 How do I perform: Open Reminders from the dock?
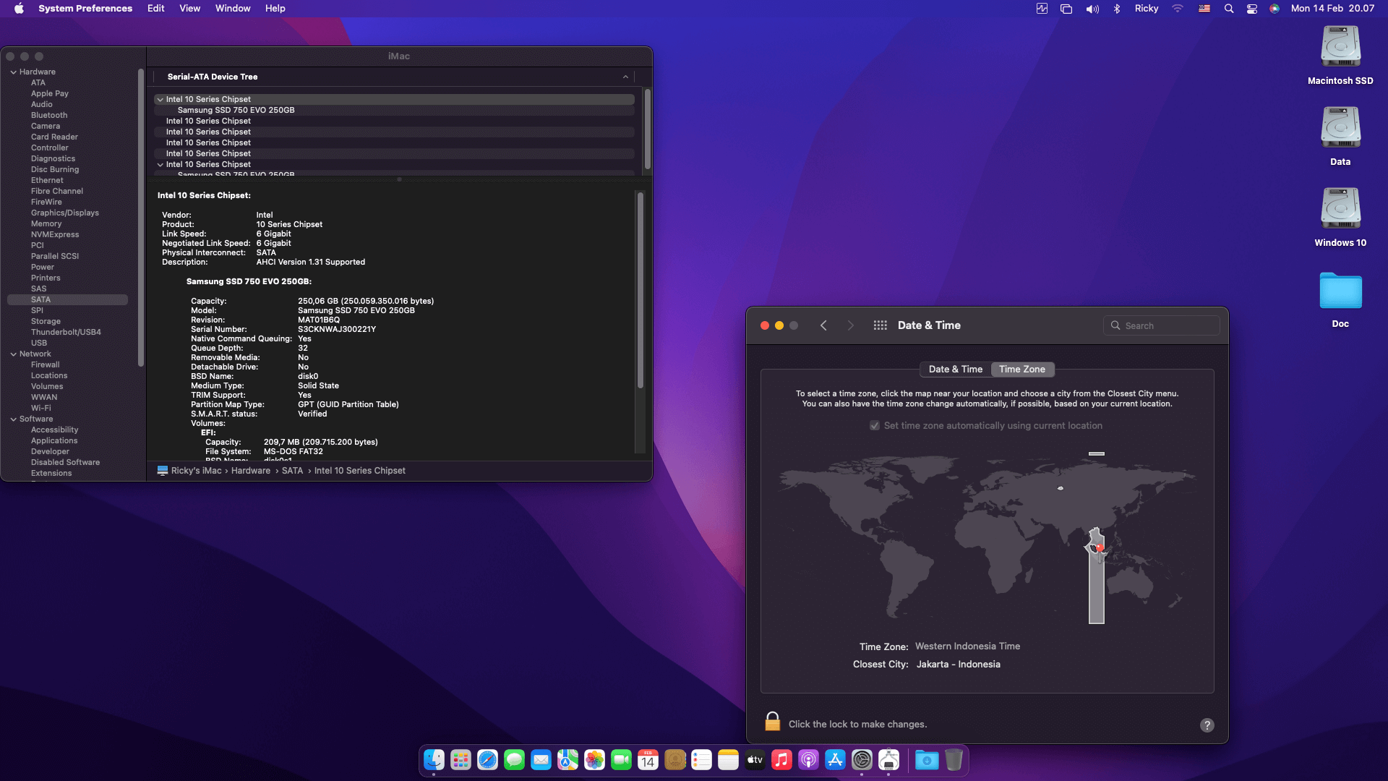[701, 760]
